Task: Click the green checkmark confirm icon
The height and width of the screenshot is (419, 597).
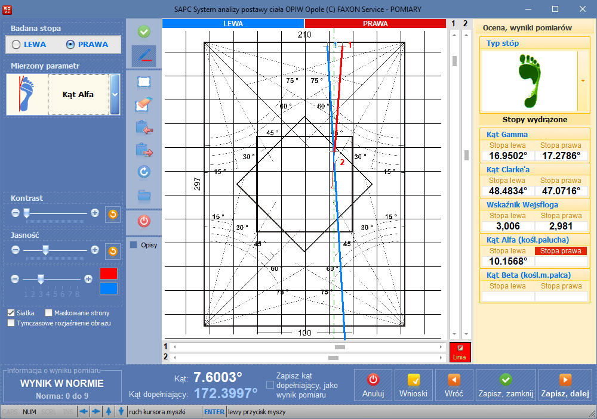Action: 143,32
